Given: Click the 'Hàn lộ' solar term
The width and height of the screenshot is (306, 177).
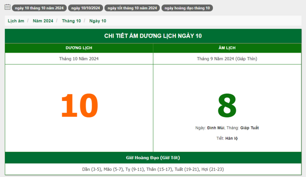Looking at the screenshot, I should click(231, 138).
